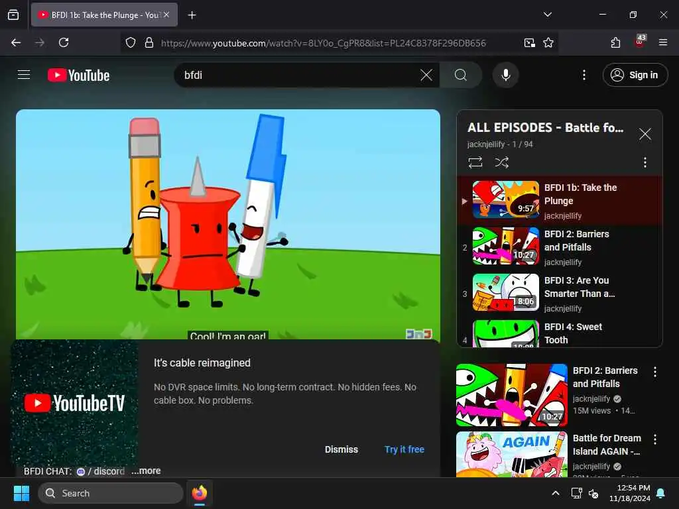Viewport: 679px width, 509px height.
Task: Sign in to YouTube
Action: [x=635, y=75]
